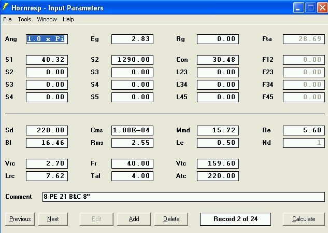Select the Sd field with value 220.00
Screen dimensions: 328x233
[47, 130]
